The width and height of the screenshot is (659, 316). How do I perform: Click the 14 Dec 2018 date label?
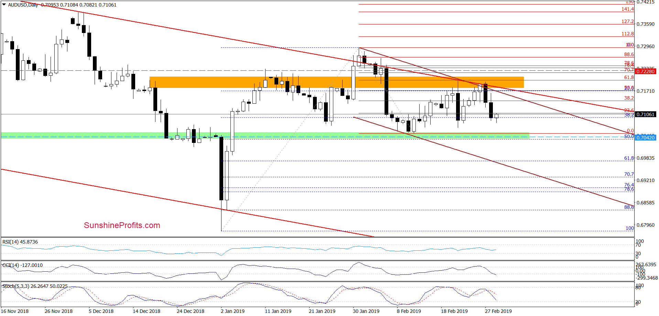point(147,311)
